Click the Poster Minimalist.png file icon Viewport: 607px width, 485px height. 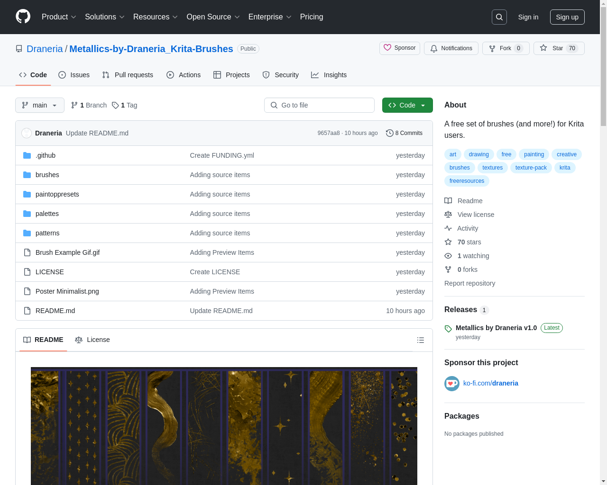pyautogui.click(x=27, y=291)
